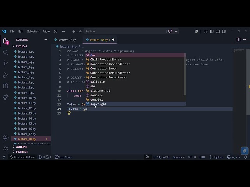
Task: Open Source Control view
Action: 5,64
